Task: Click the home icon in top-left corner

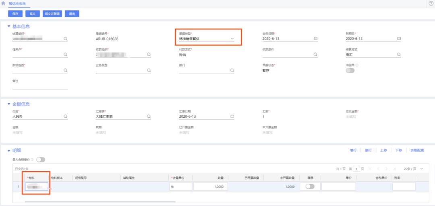Action: 4,3
